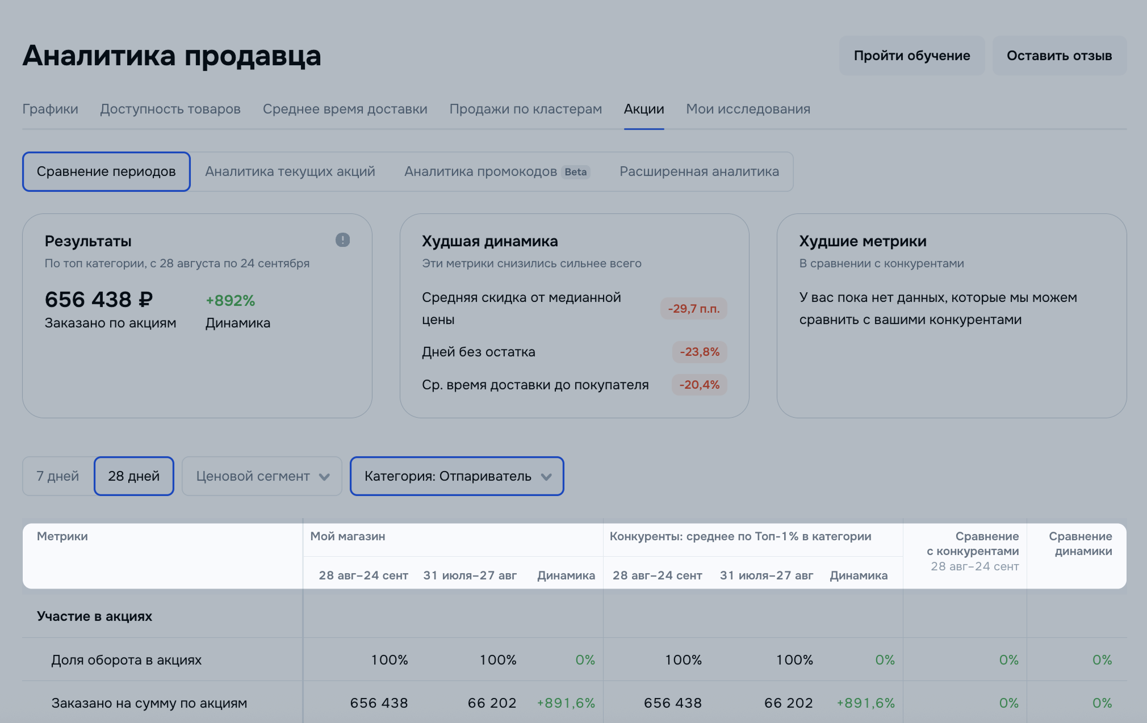
Task: Select the Мои исследования tab
Action: pos(748,109)
